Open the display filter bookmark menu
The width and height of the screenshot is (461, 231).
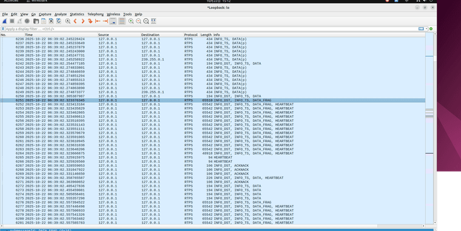coord(3,29)
